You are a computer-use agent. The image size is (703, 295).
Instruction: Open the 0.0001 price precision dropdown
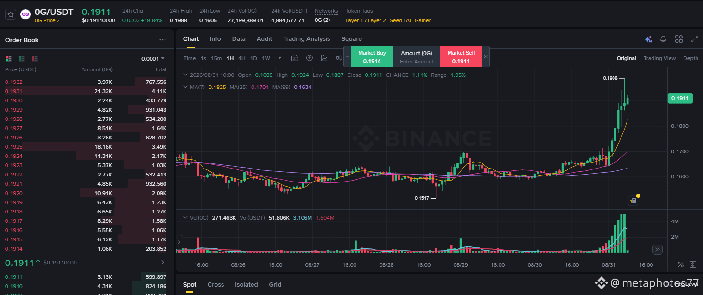coord(153,59)
